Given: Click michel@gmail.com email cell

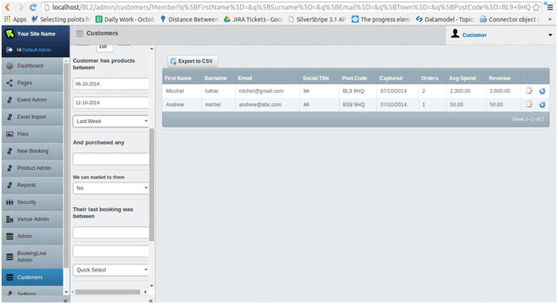Looking at the screenshot, I should (x=262, y=91).
